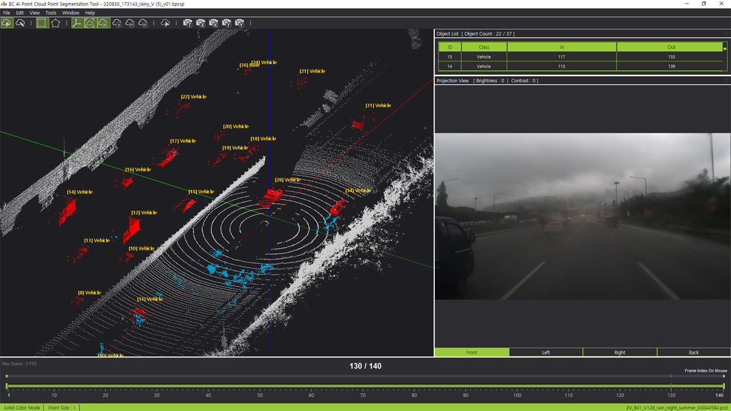Image resolution: width=731 pixels, height=411 pixels.
Task: Click the [12] Vehicle label
Action: (144, 213)
